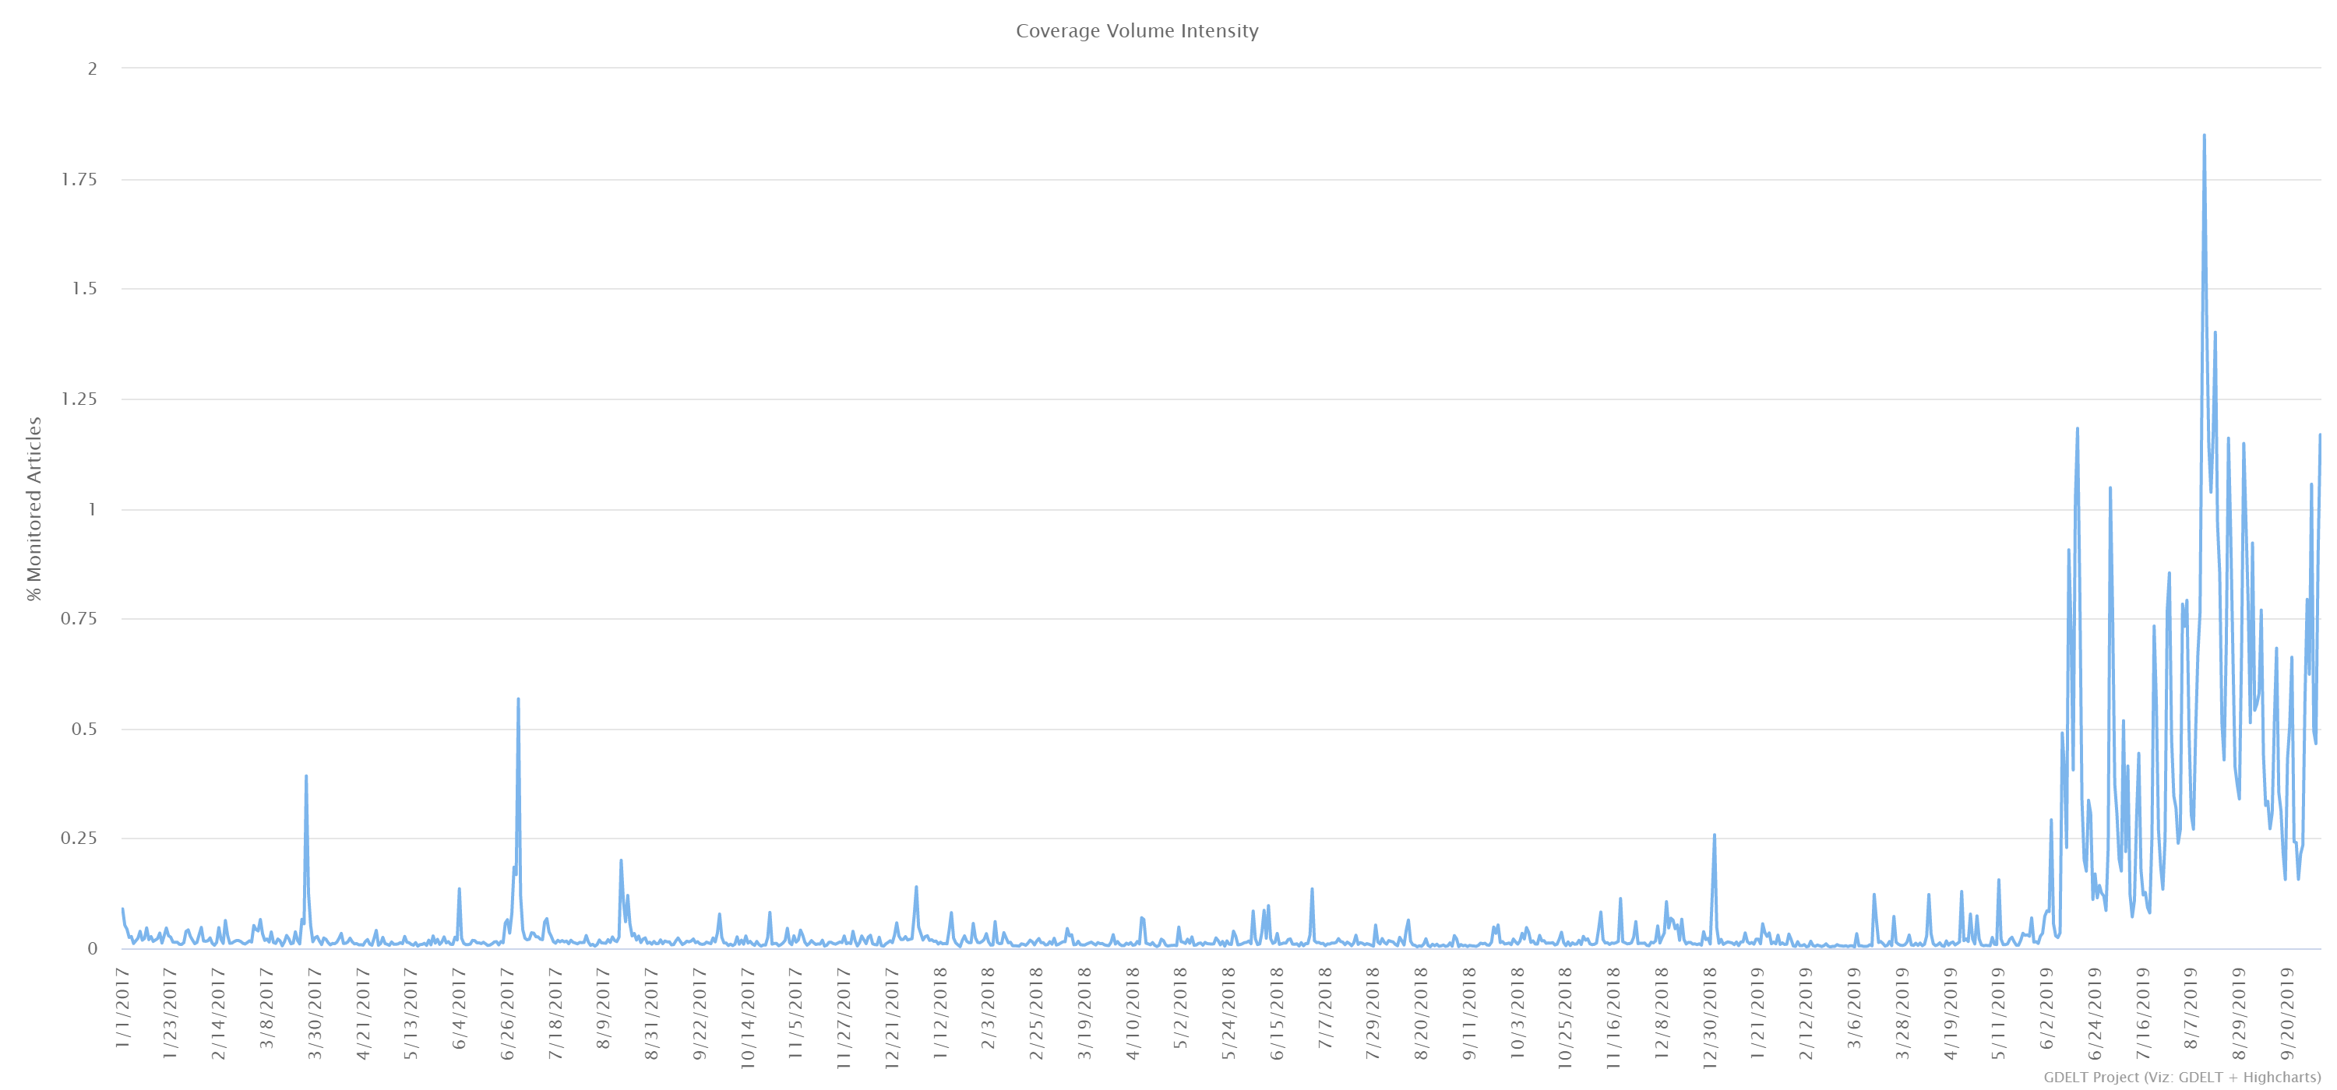Click the x-axis date 9/22/2017
The height and width of the screenshot is (1090, 2337).
(700, 1012)
